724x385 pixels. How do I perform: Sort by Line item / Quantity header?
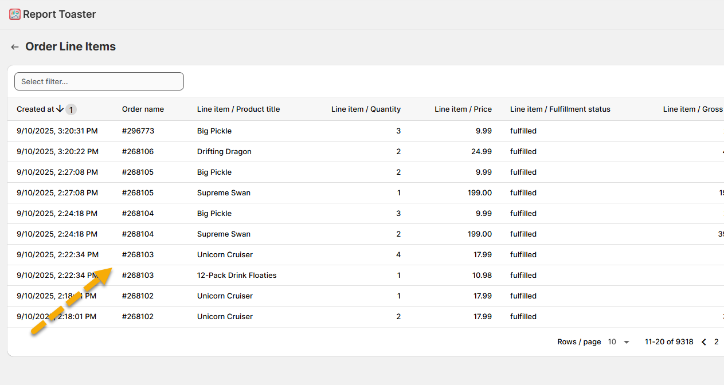point(366,109)
